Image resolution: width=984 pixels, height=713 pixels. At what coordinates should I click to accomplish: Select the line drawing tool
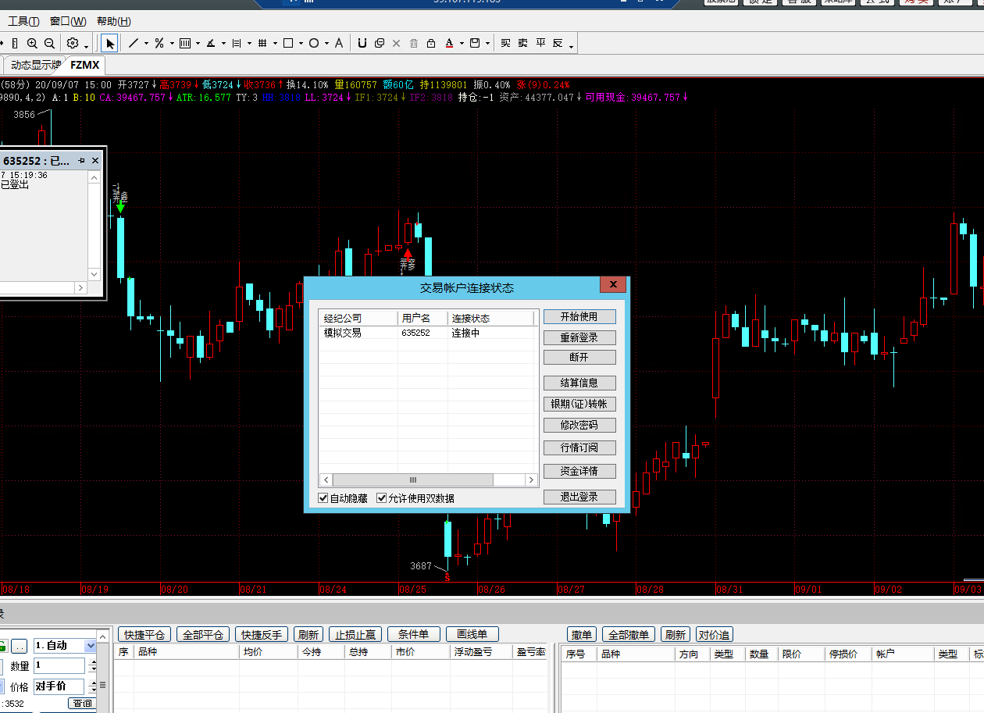coord(134,44)
